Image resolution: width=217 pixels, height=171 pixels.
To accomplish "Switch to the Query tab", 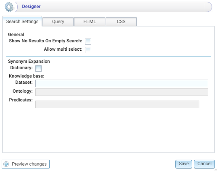I will click(58, 22).
